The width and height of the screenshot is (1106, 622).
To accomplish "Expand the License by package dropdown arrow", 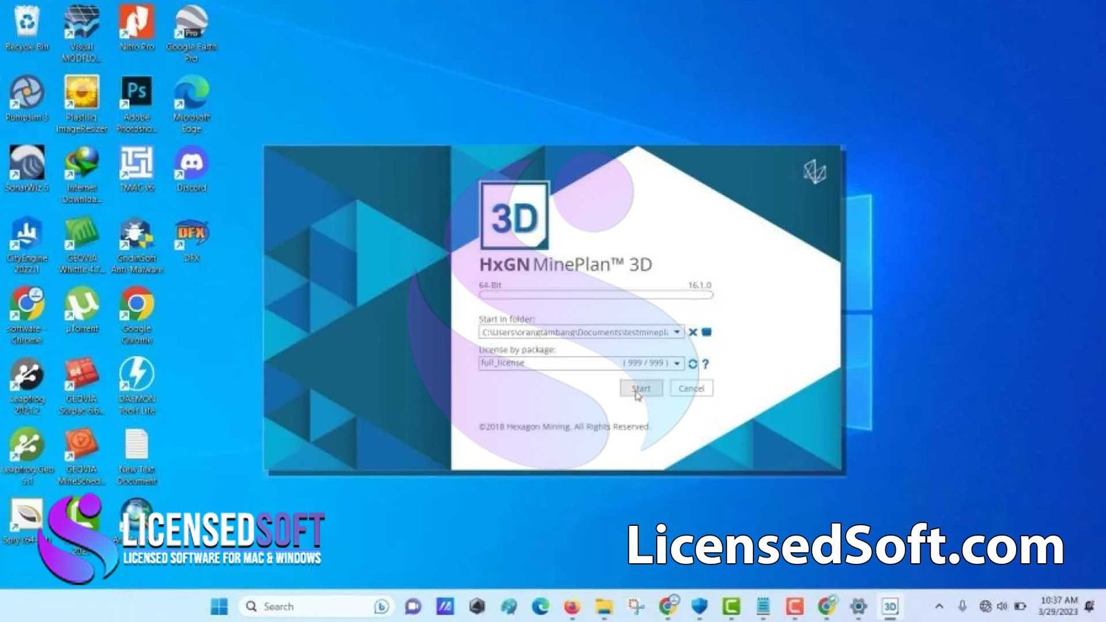I will [677, 363].
